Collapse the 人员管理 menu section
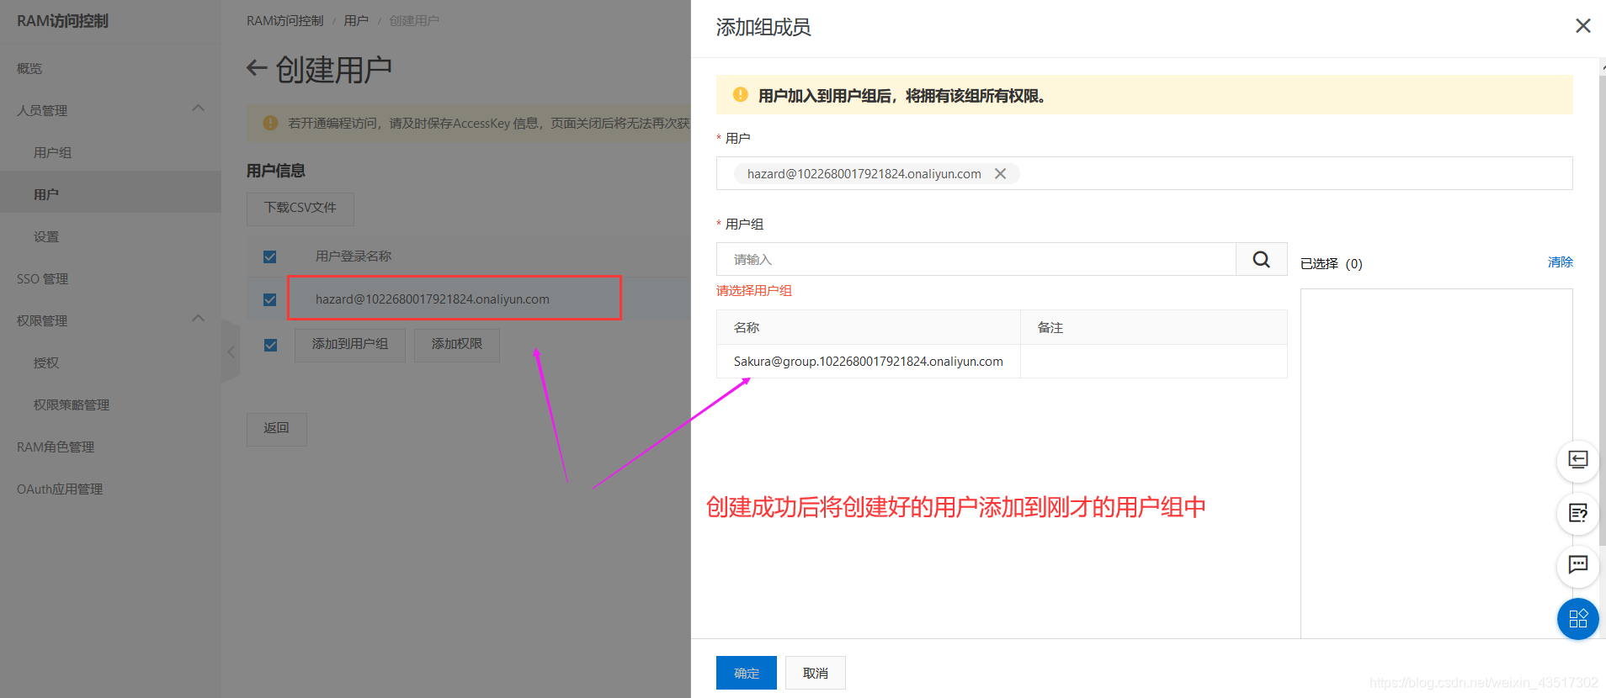The height and width of the screenshot is (698, 1606). [198, 108]
